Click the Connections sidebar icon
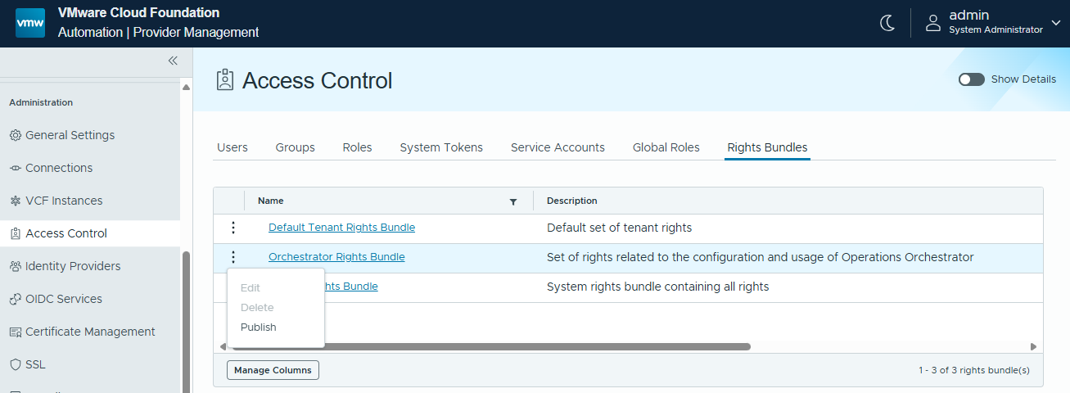The width and height of the screenshot is (1070, 393). point(15,168)
